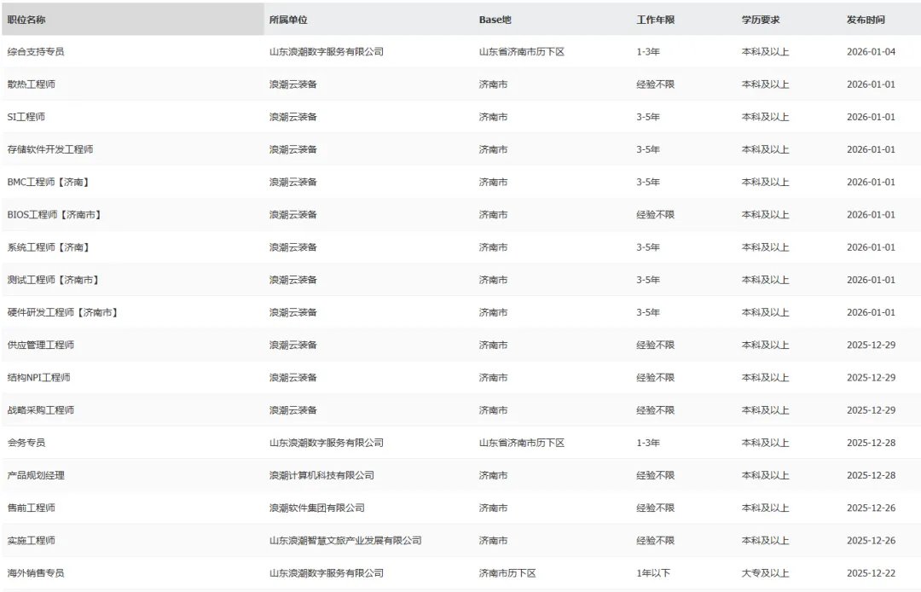Select the 2025-12-22 publish date

tap(871, 573)
